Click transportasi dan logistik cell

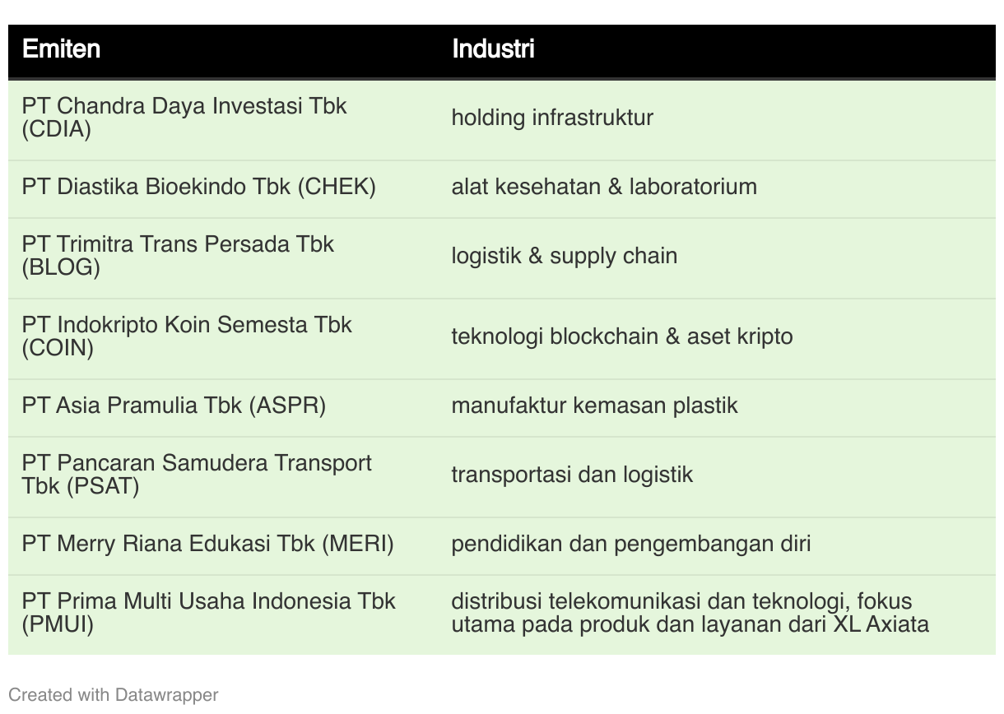[572, 475]
